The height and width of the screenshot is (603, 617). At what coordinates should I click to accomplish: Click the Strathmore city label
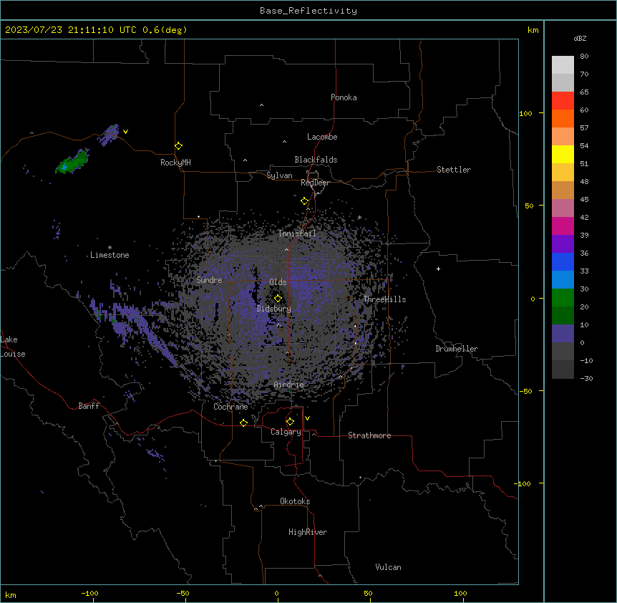click(369, 435)
